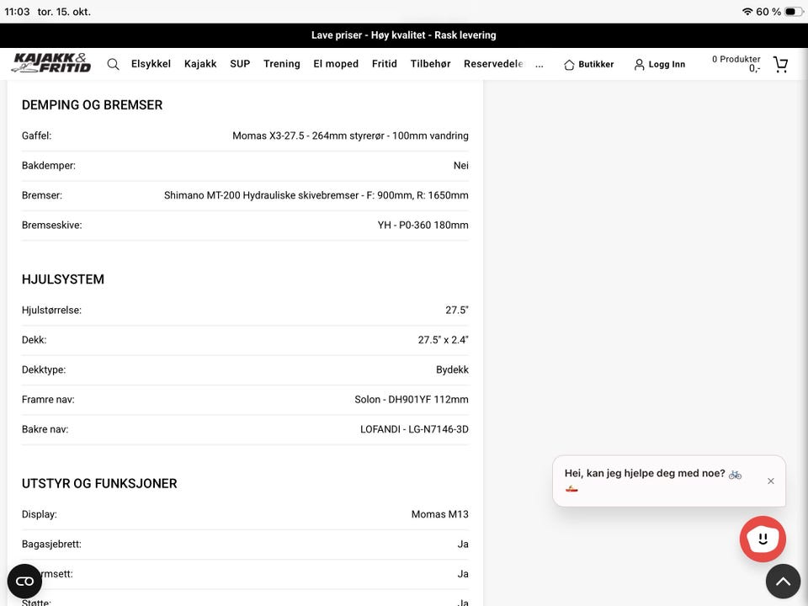
Task: Select the SUP menu item
Action: [x=240, y=64]
